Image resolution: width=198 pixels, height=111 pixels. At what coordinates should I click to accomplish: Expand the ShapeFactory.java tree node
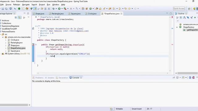(x=6, y=48)
